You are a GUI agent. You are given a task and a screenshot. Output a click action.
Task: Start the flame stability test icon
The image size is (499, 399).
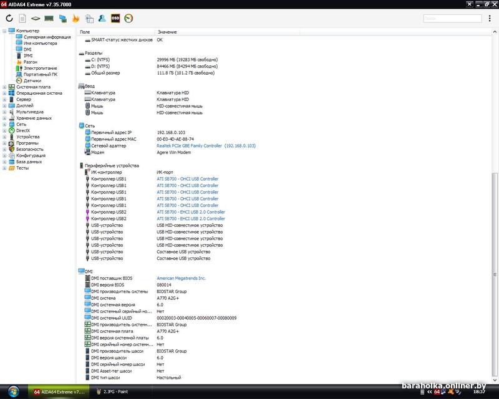[75, 19]
